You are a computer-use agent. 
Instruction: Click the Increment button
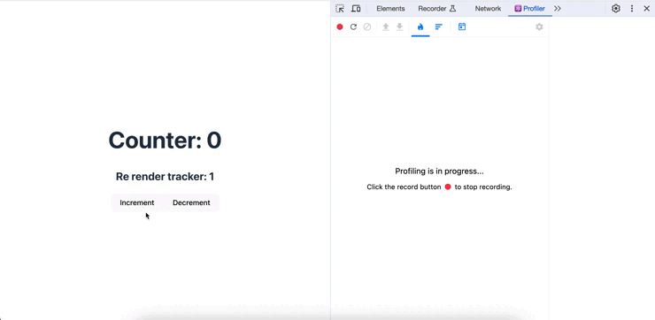pyautogui.click(x=137, y=202)
